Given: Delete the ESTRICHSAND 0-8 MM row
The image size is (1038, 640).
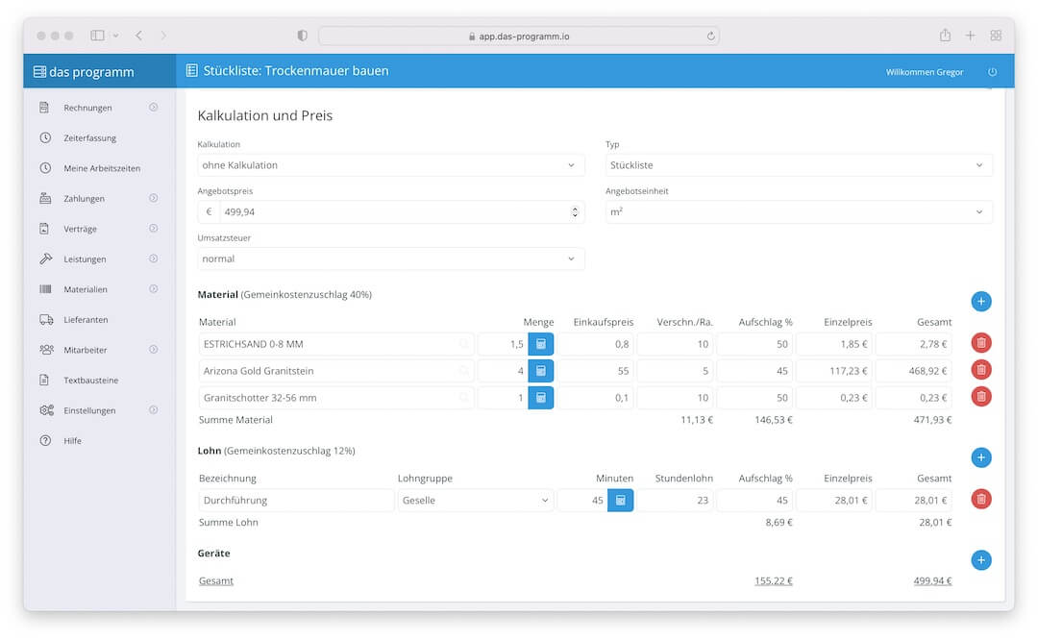Looking at the screenshot, I should [981, 343].
